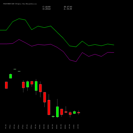Select the green candle for 19 Jan

click(11, 76)
